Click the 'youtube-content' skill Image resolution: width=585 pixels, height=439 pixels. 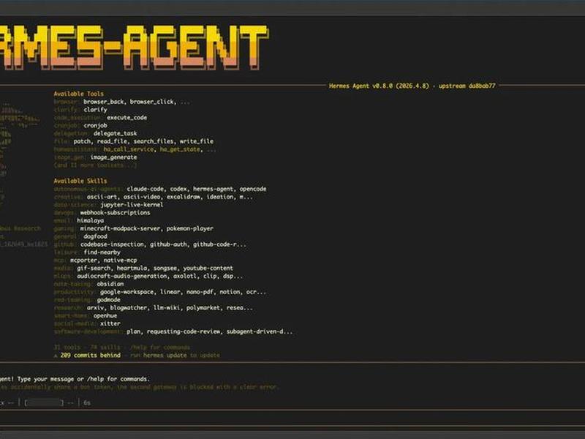[208, 268]
